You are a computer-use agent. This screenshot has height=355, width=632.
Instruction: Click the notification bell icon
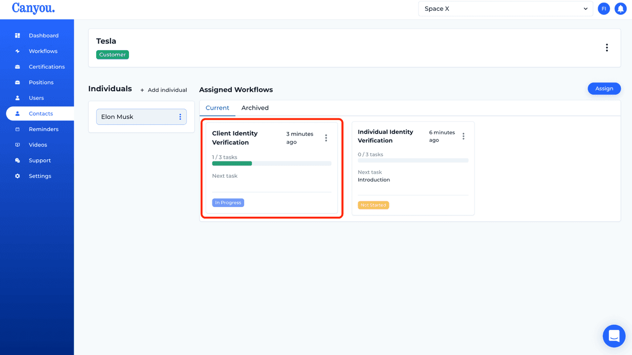pos(621,9)
